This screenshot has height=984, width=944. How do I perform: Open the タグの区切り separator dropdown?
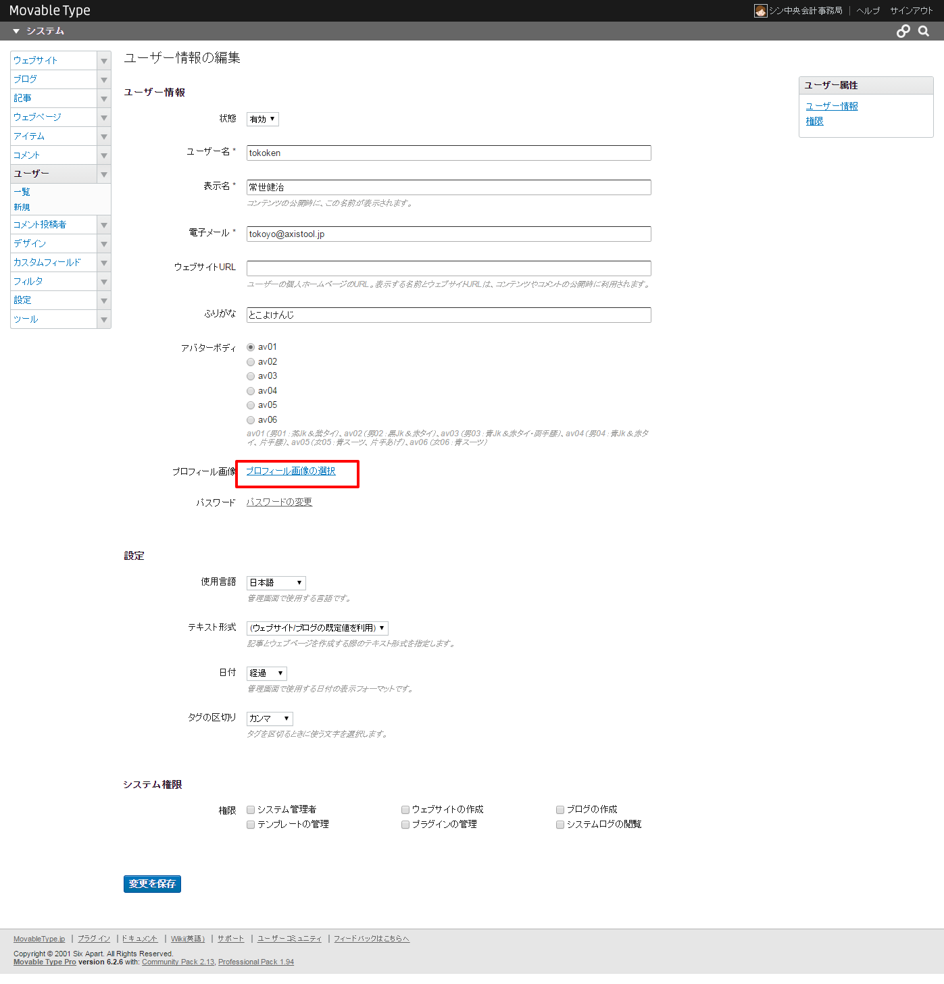point(269,718)
